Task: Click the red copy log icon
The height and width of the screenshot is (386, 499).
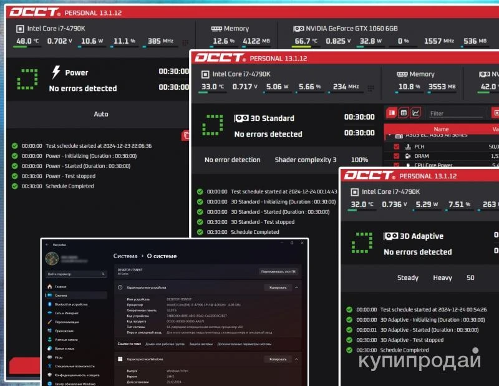Action: tap(186, 135)
